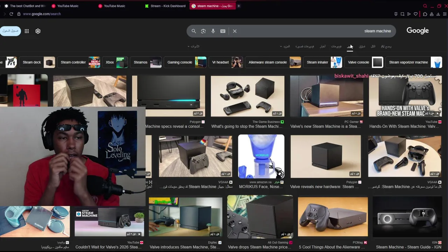Switch to the Videos tab (فيديوهات)

click(336, 47)
